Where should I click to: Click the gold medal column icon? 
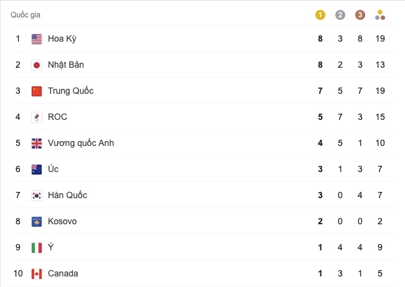coord(320,15)
